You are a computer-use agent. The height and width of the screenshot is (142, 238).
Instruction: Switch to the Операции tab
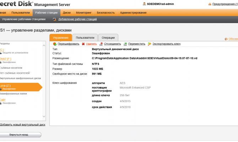click(108, 38)
